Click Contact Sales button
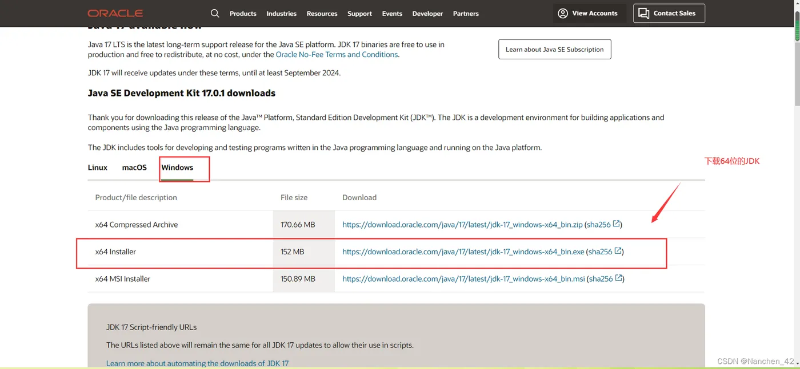800x369 pixels. [x=669, y=13]
